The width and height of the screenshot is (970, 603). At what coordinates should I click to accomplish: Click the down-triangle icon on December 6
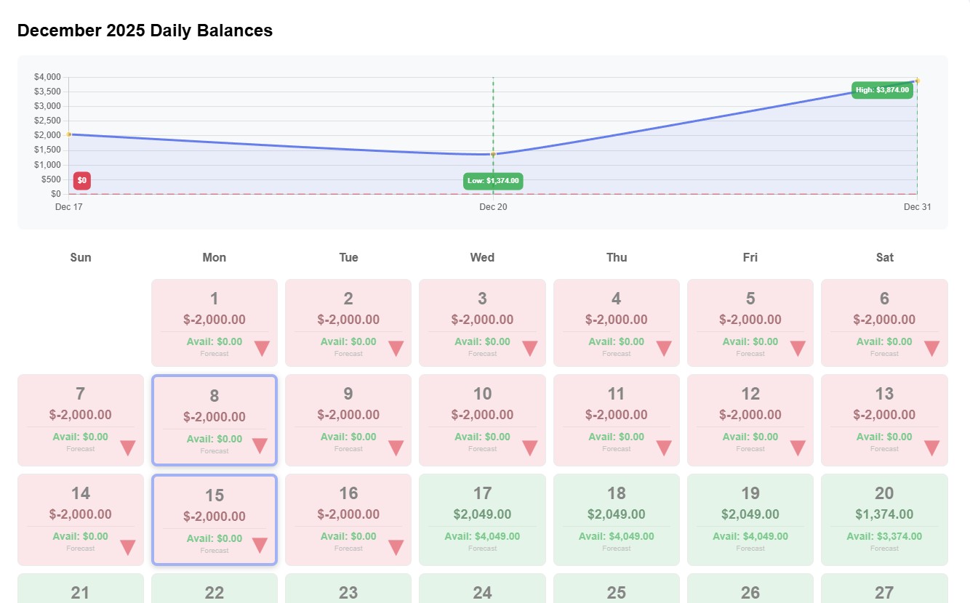tap(931, 348)
